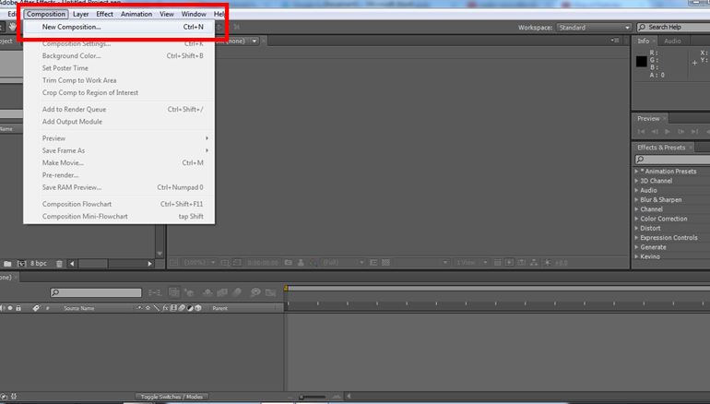
Task: Click the quality switch column icon
Action: click(x=156, y=308)
